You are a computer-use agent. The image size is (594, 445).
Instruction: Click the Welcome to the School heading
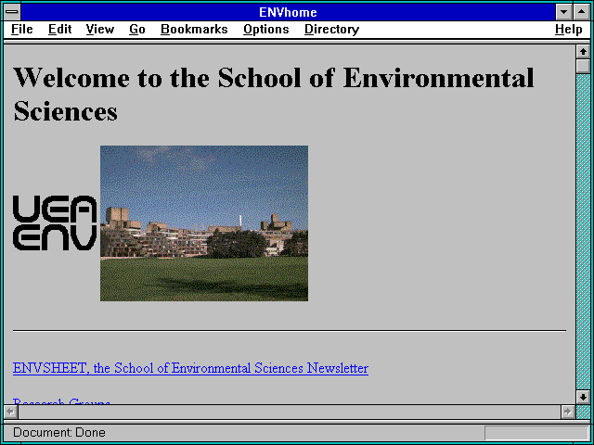274,95
